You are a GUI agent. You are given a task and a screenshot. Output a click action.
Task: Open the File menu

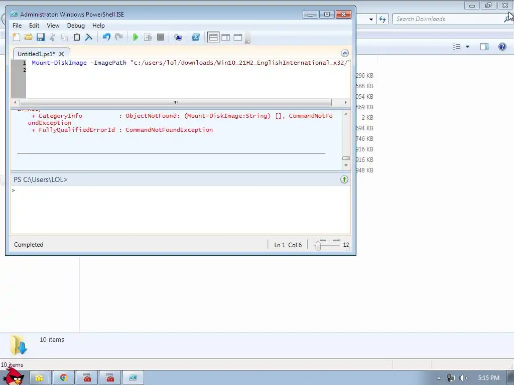(x=17, y=26)
